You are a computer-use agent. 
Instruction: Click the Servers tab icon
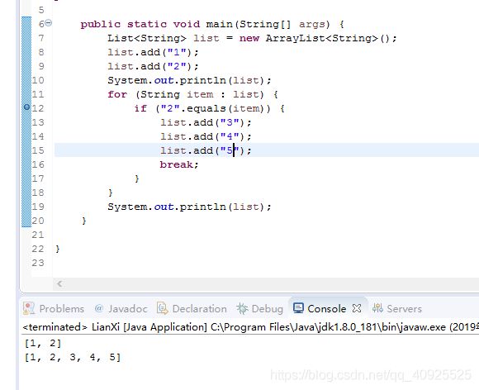pyautogui.click(x=377, y=308)
